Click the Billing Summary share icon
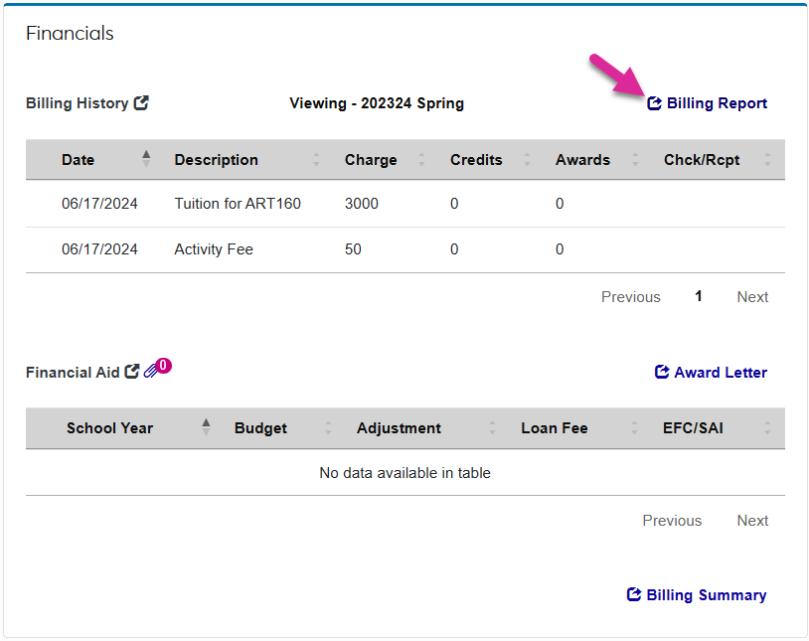This screenshot has width=809, height=641. (x=634, y=594)
